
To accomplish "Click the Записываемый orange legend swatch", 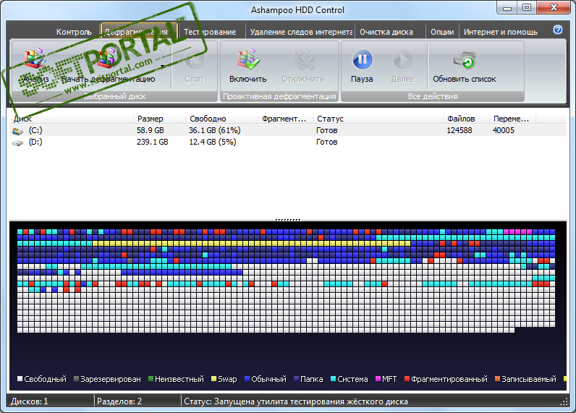I will (497, 378).
